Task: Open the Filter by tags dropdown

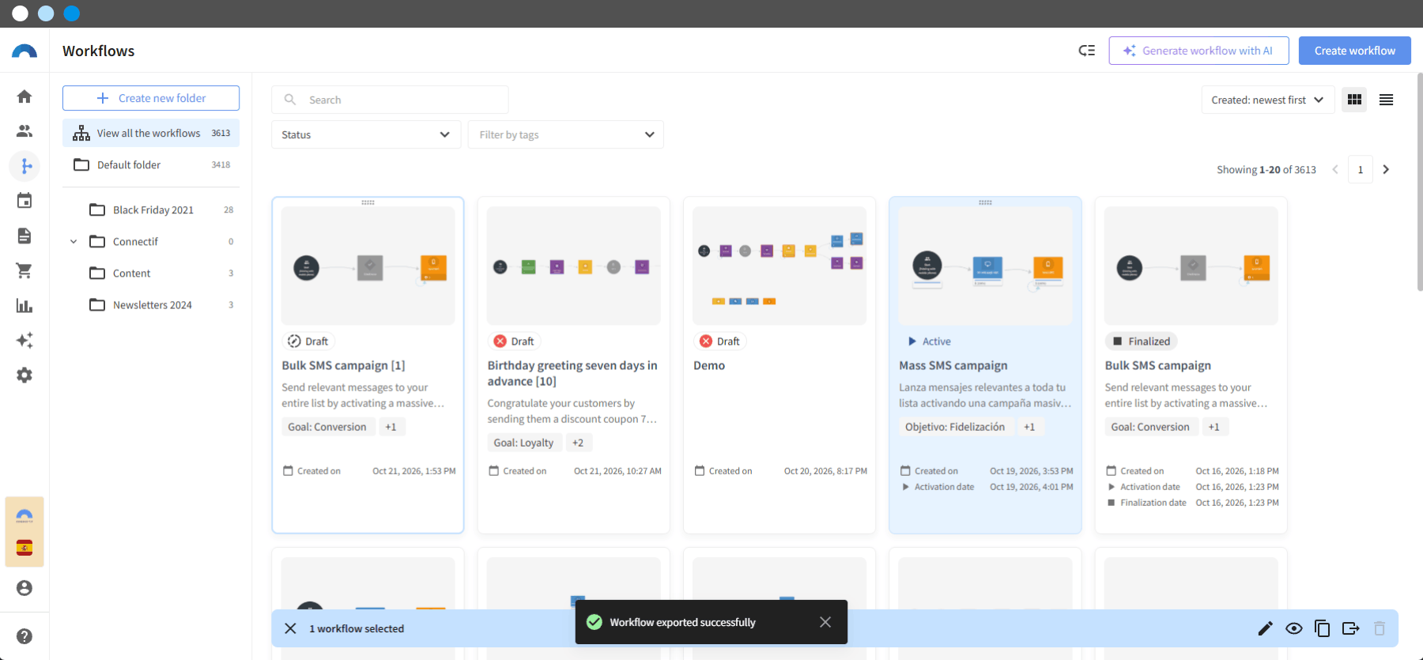Action: [x=566, y=134]
